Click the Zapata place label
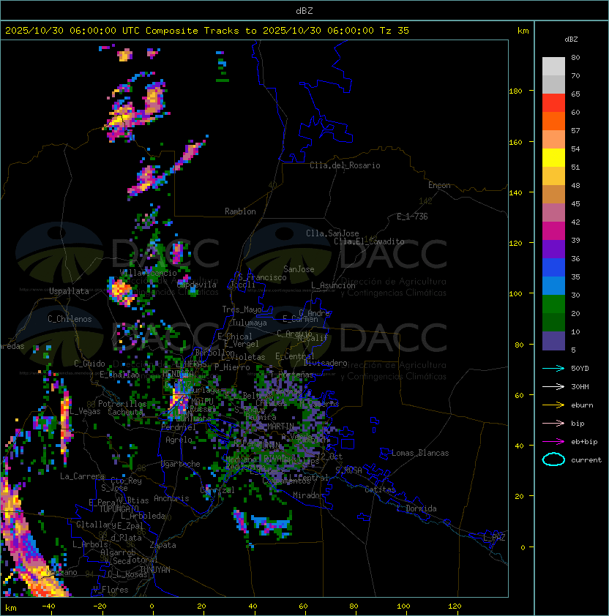Viewport: 609px width, 616px height. [162, 545]
